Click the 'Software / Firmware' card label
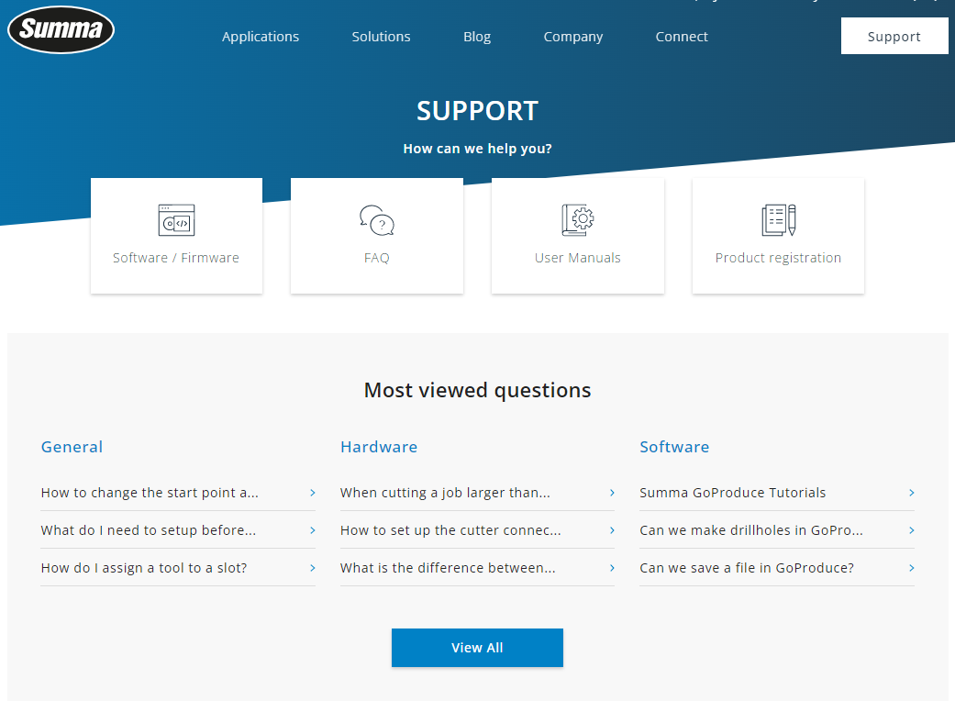The image size is (955, 701). point(176,258)
